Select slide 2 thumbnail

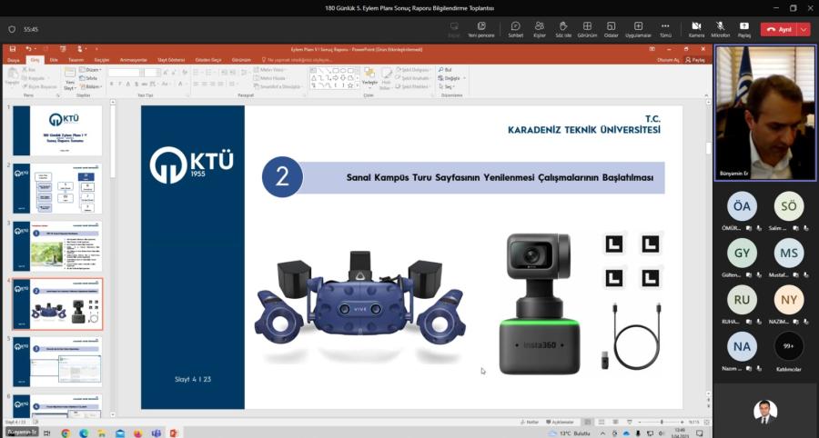point(57,188)
